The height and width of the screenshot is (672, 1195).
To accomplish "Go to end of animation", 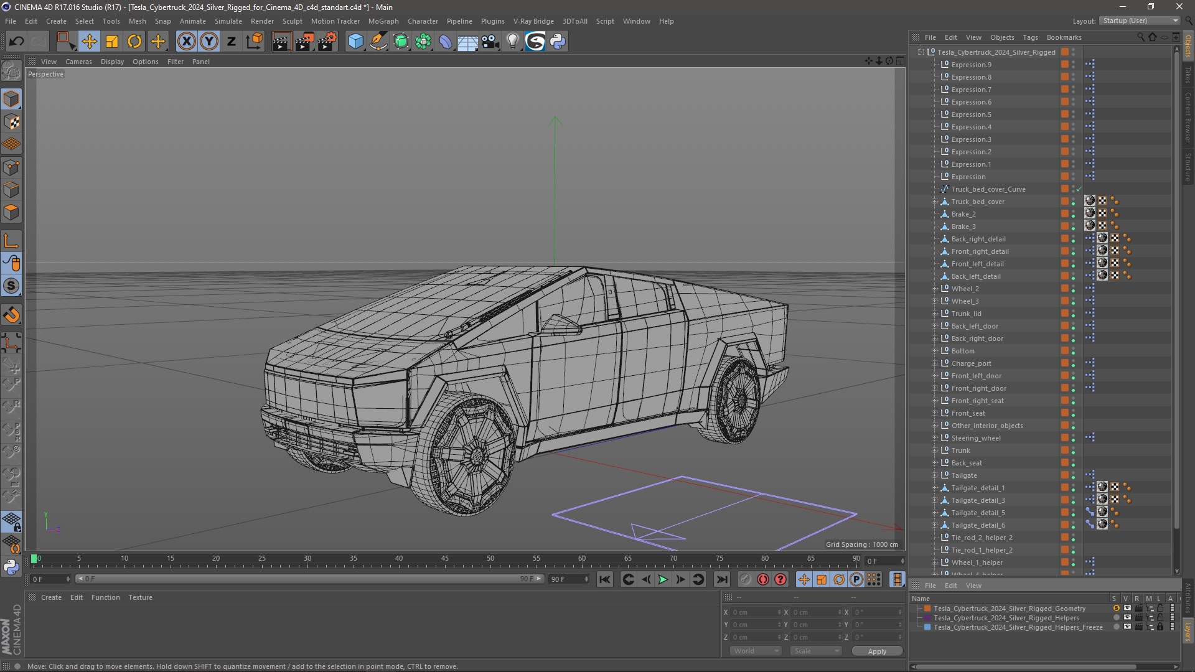I will (x=721, y=579).
